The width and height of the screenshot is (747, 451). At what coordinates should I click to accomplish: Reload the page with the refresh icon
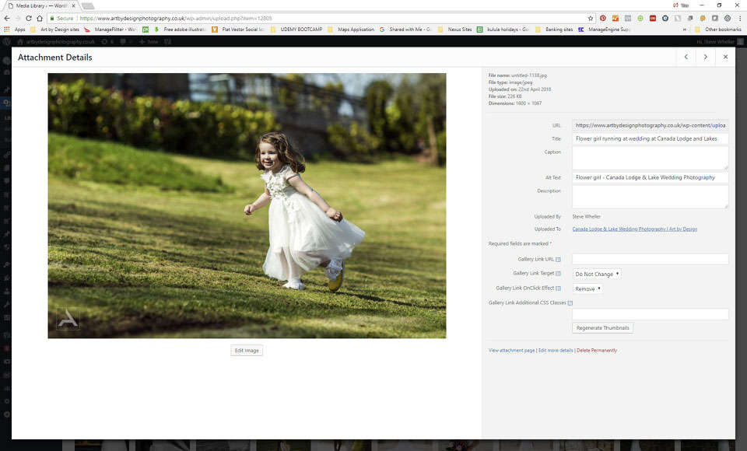[x=29, y=18]
